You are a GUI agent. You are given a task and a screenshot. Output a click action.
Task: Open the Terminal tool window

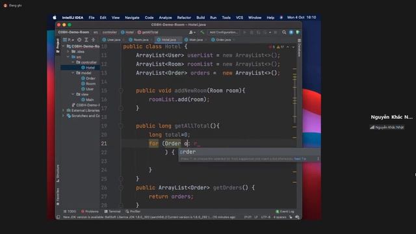(x=112, y=212)
